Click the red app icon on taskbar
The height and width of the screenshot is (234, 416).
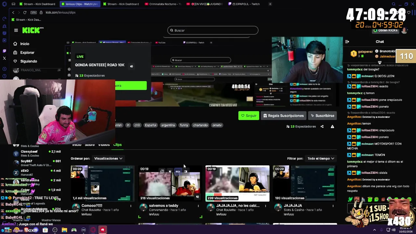click(x=102, y=230)
